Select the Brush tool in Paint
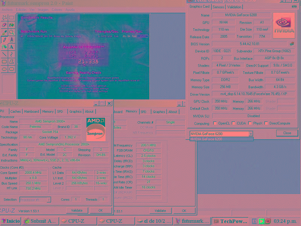Image resolution: width=301 pixels, height=226 pixels. point(12,40)
